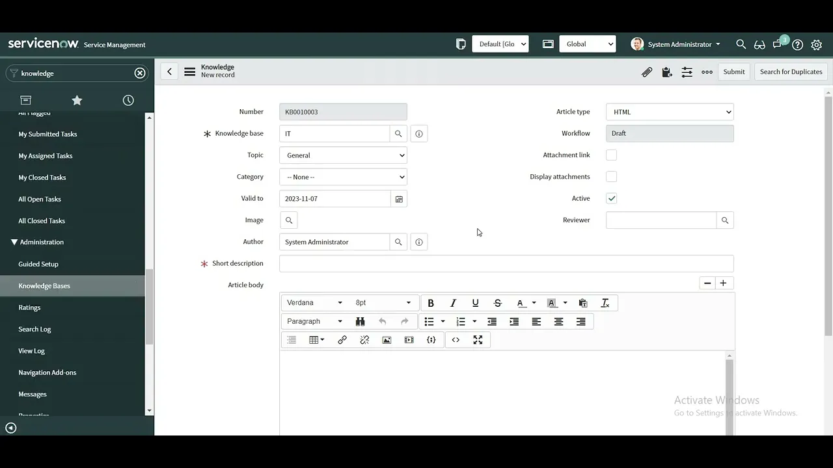This screenshot has width=833, height=468.
Task: Click the Submit button
Action: pos(734,72)
